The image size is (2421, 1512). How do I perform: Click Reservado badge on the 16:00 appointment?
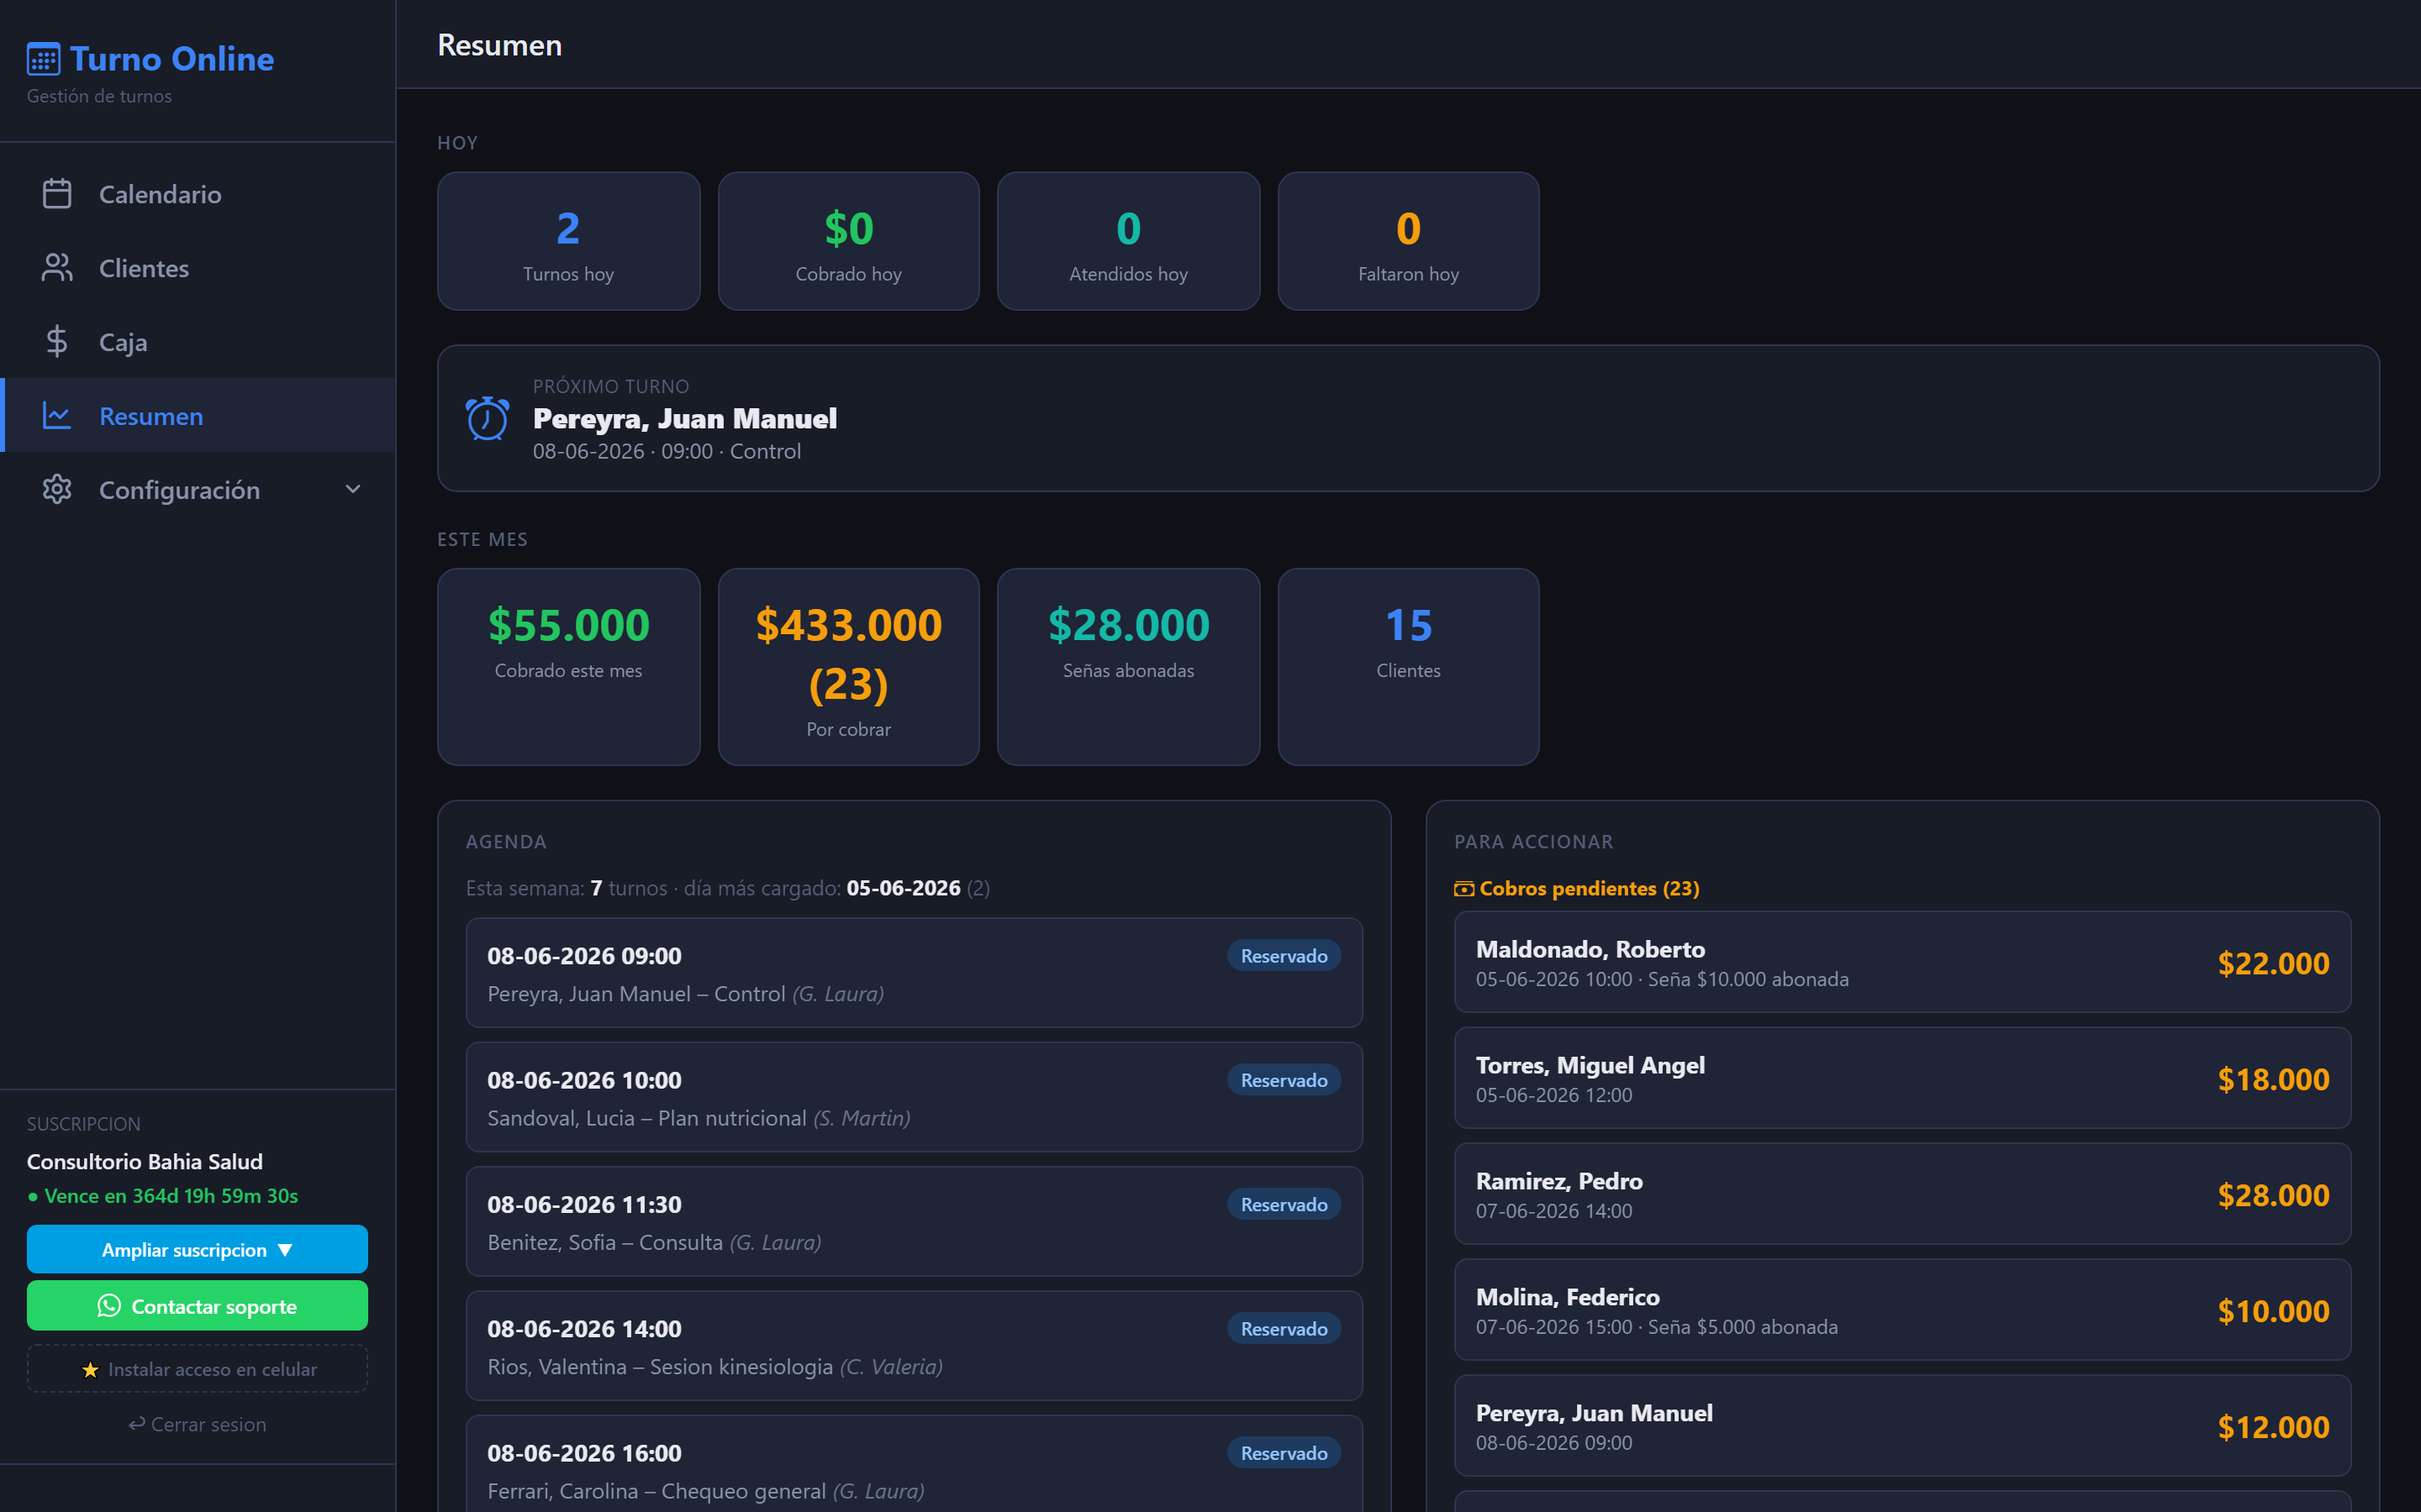click(1284, 1453)
